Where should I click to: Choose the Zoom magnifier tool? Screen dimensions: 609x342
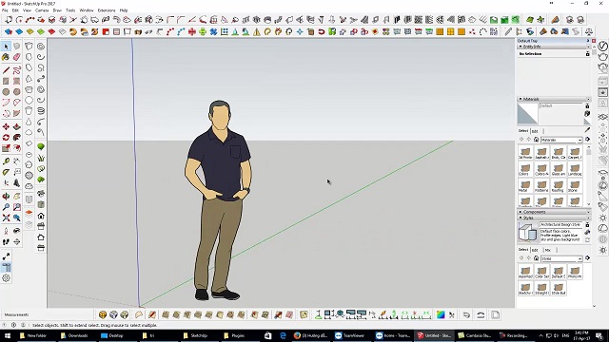click(6, 207)
